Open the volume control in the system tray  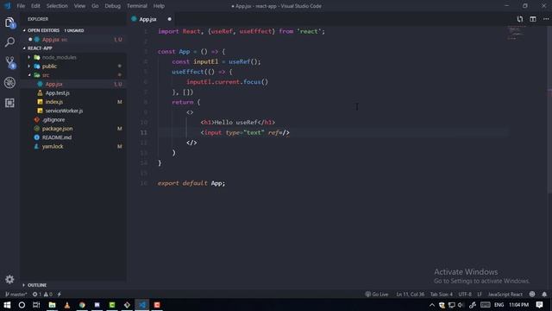tap(461, 305)
